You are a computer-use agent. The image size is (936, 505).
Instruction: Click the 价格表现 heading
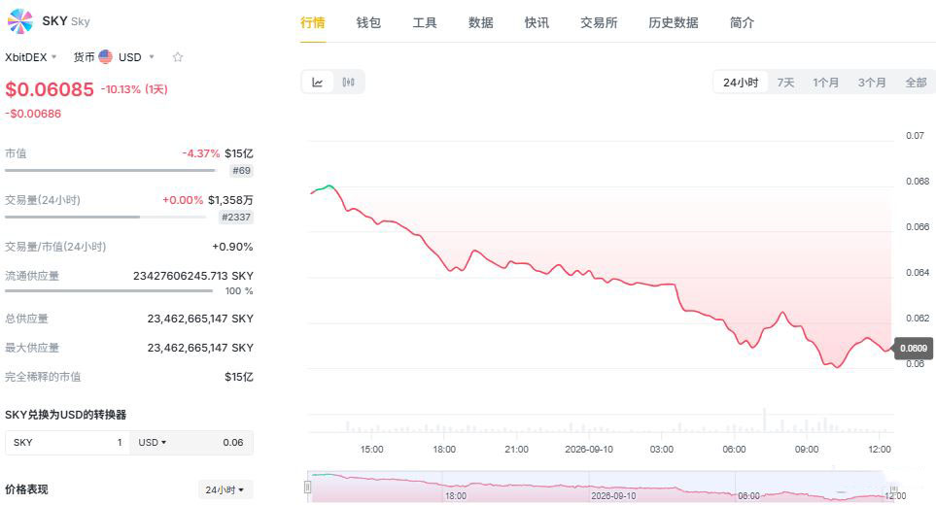pyautogui.click(x=26, y=489)
